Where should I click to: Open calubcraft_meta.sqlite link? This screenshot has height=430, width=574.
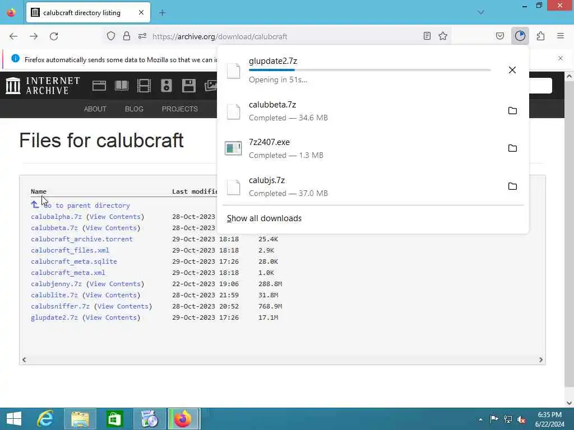tap(74, 261)
